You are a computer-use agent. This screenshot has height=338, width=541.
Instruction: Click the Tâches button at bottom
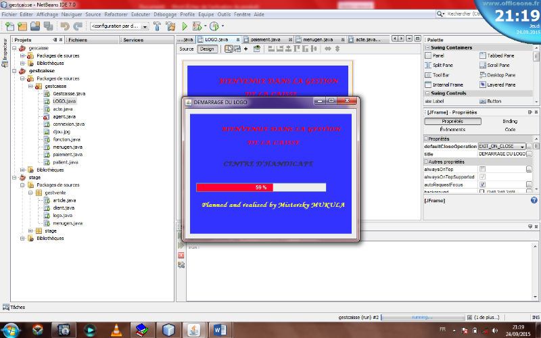[14, 307]
